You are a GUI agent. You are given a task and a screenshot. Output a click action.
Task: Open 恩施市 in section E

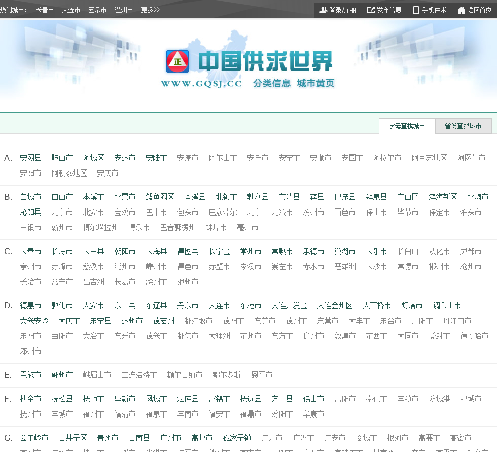(x=30, y=375)
